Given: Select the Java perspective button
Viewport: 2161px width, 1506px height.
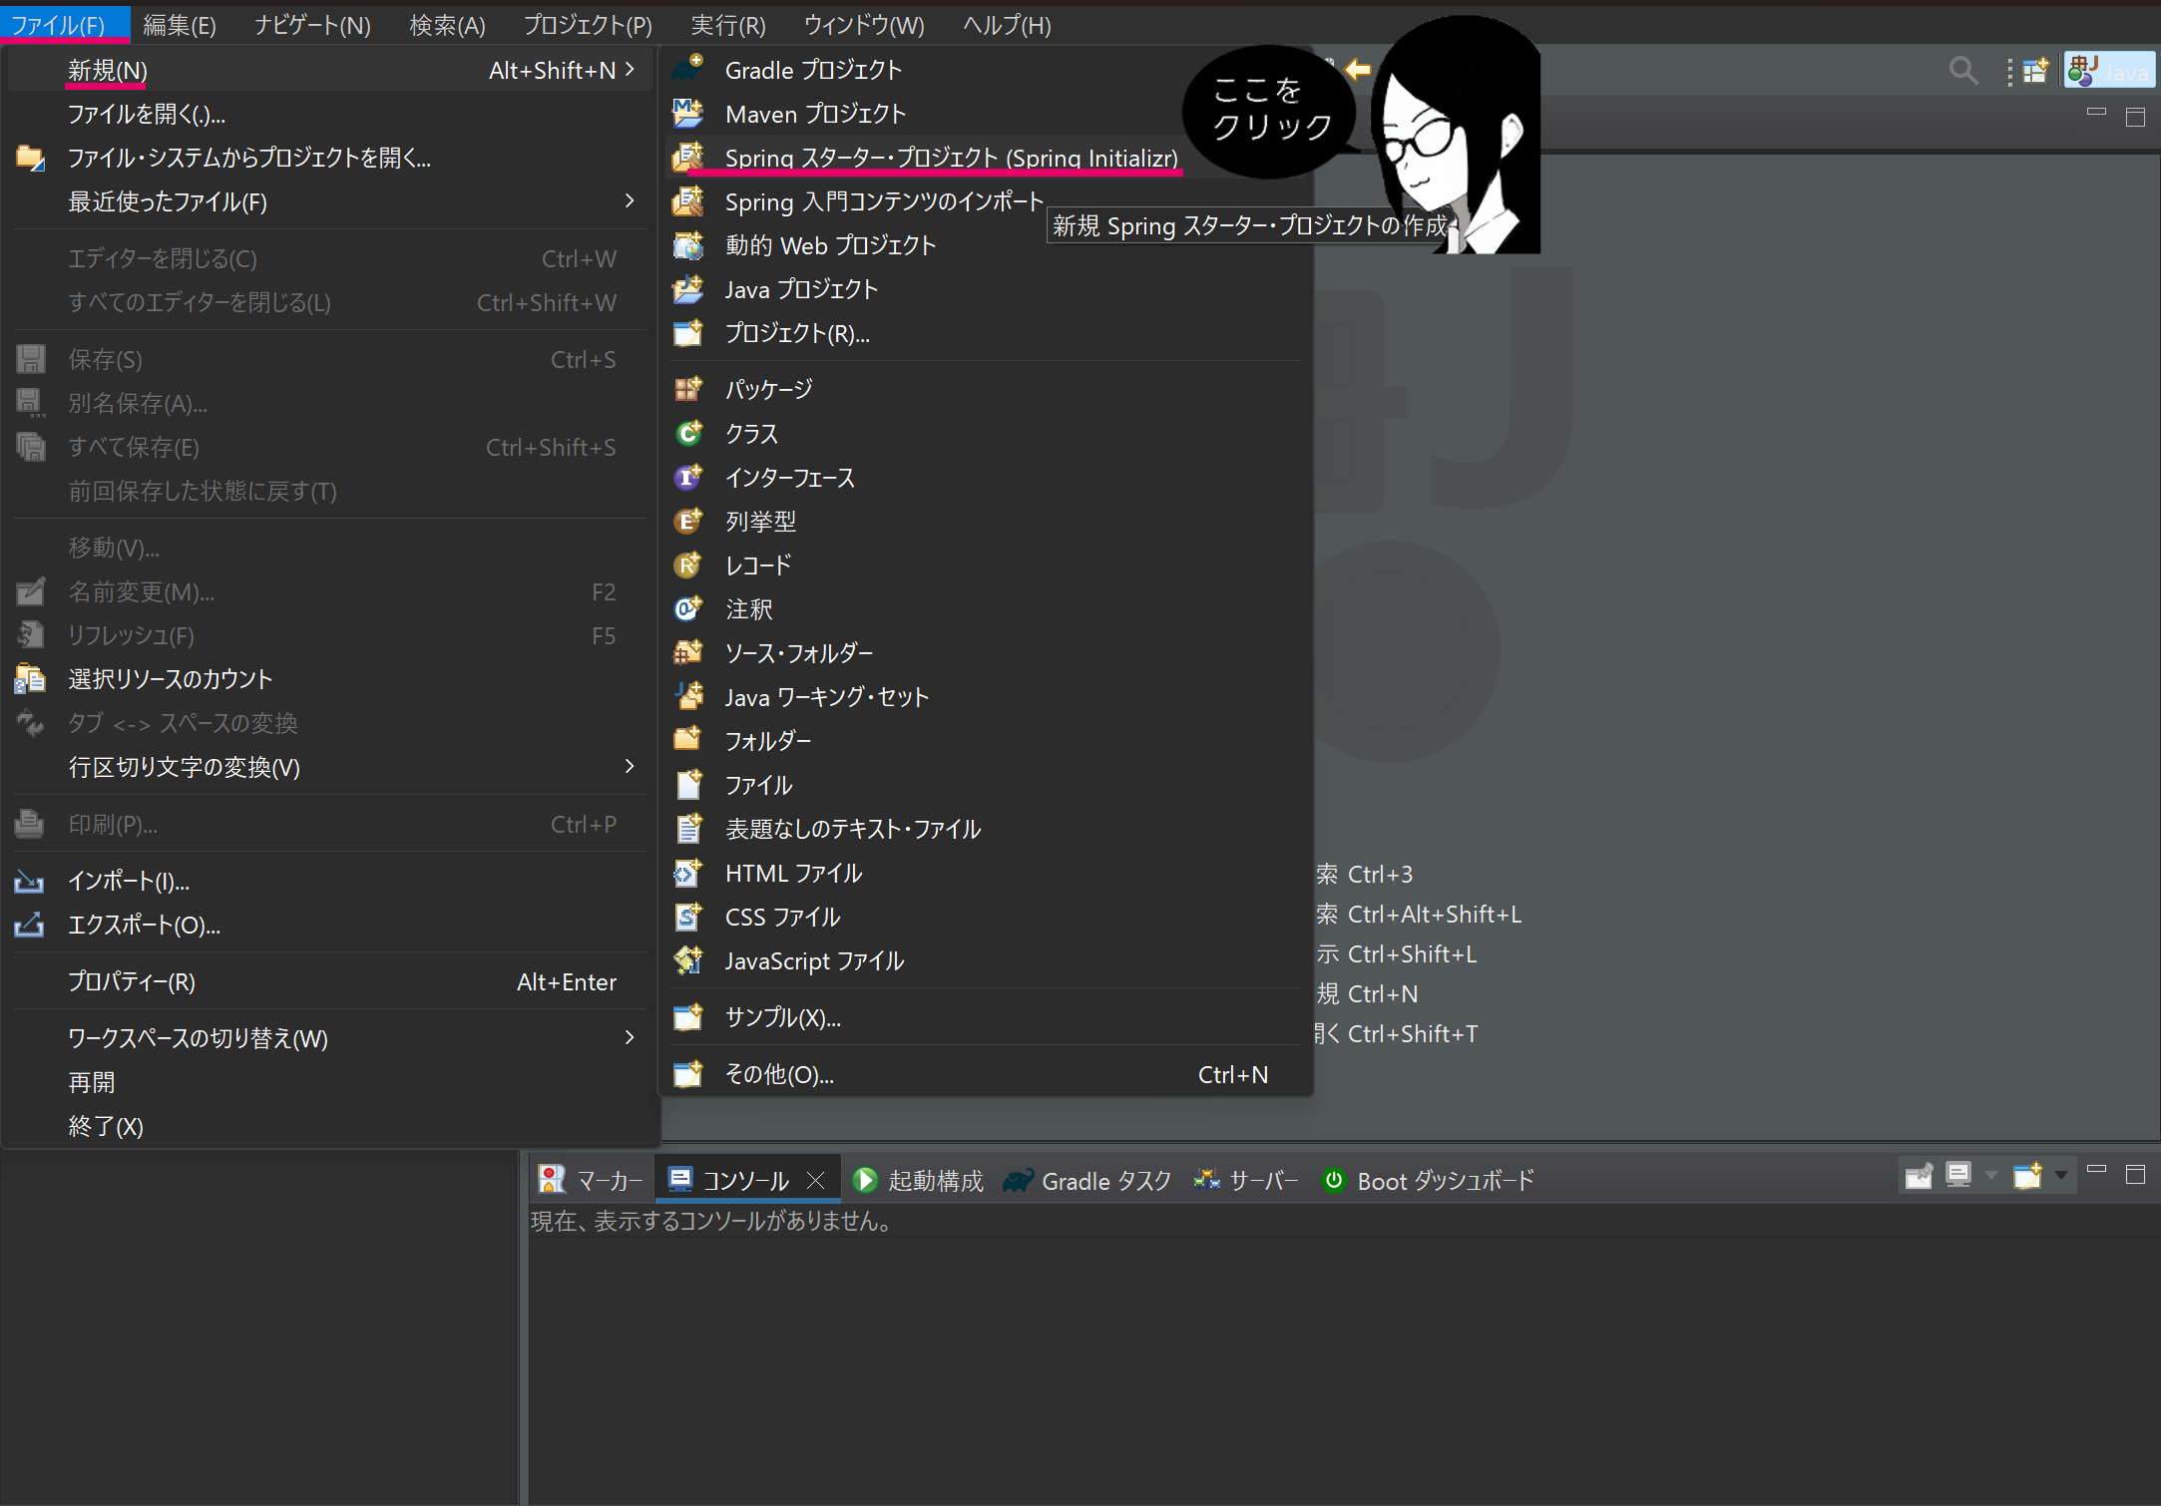Looking at the screenshot, I should 2108,71.
